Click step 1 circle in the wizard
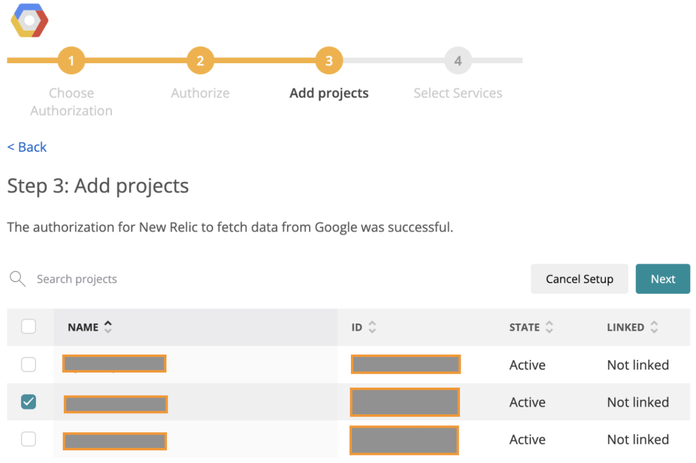This screenshot has width=696, height=463. 71,61
